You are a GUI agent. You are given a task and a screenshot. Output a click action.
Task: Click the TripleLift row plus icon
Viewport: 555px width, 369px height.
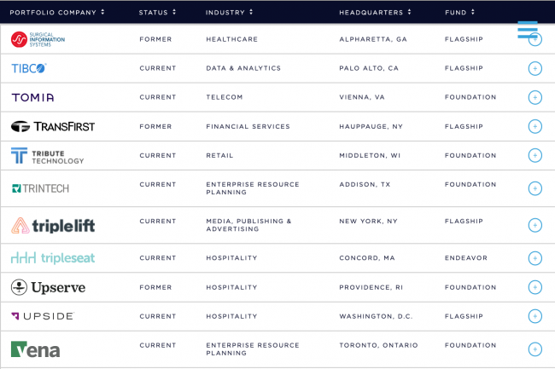535,225
